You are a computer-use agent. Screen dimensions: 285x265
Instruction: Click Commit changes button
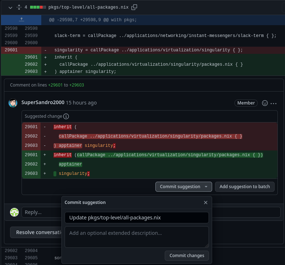click(187, 256)
